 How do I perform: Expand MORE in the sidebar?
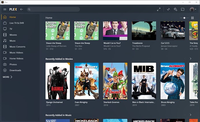pos(8,77)
